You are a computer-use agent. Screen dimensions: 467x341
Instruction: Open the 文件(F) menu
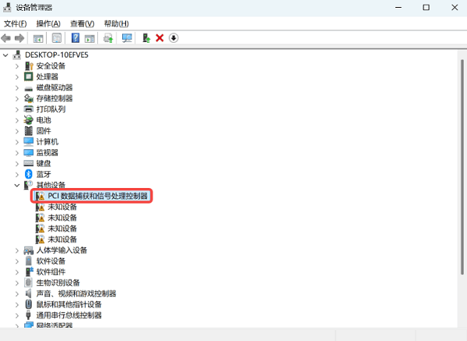click(16, 24)
